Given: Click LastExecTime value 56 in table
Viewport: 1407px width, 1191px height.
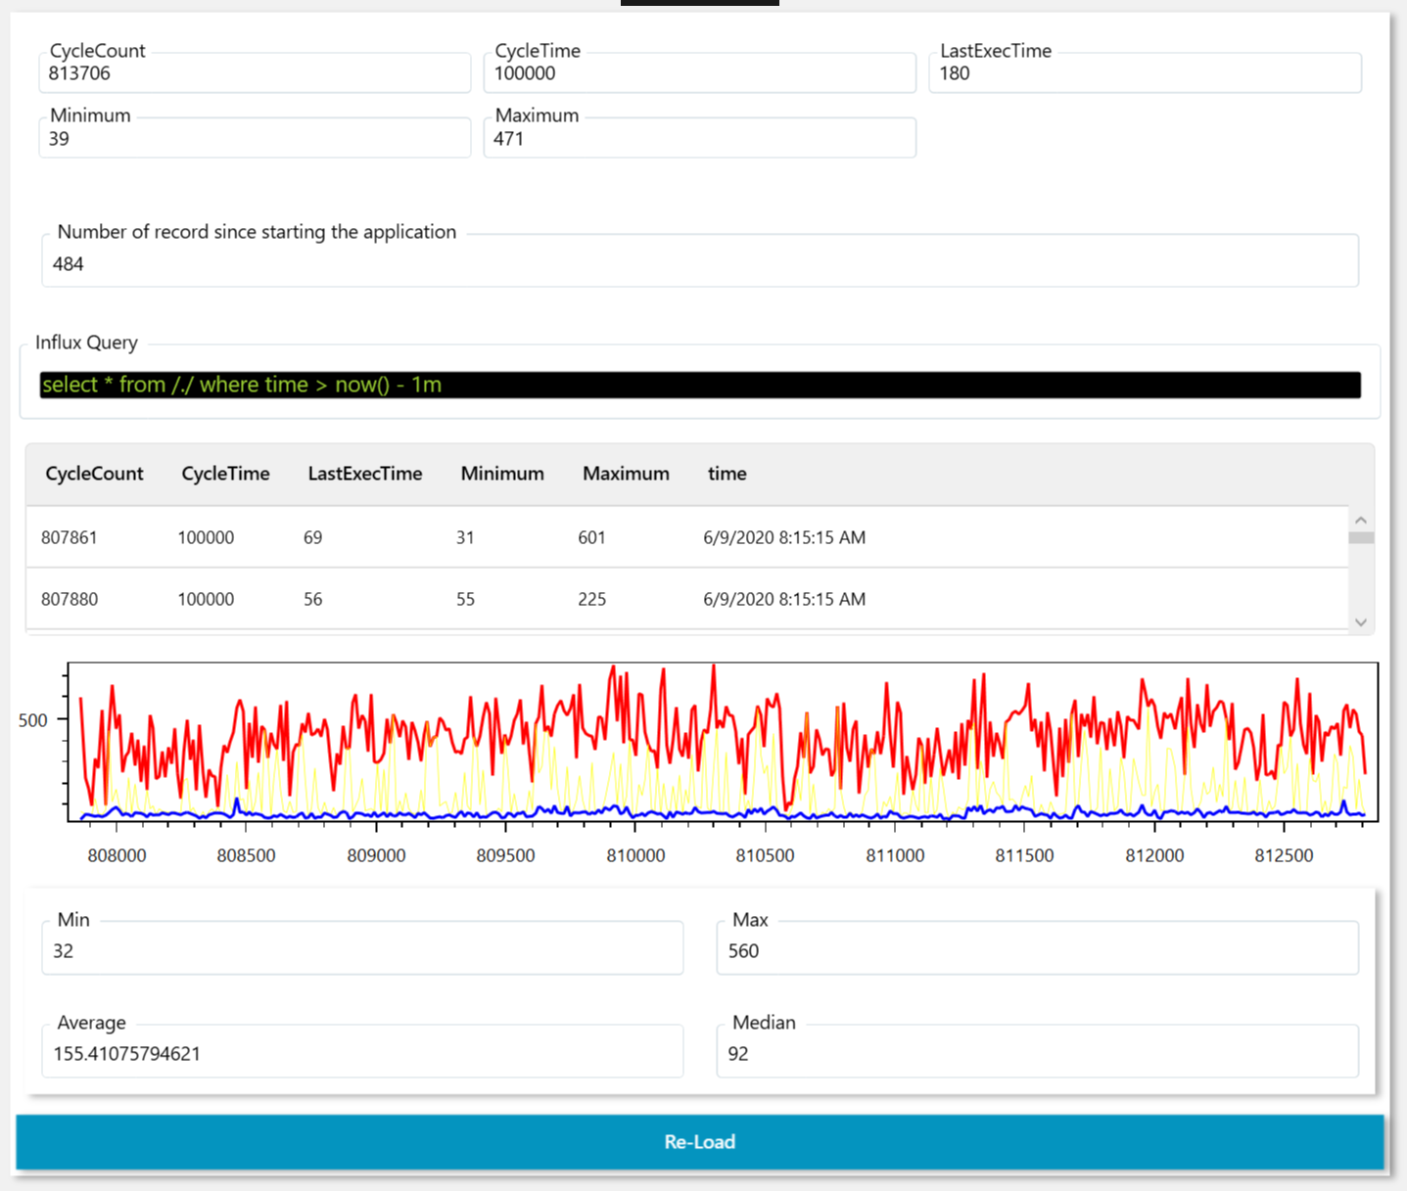Looking at the screenshot, I should click(312, 599).
